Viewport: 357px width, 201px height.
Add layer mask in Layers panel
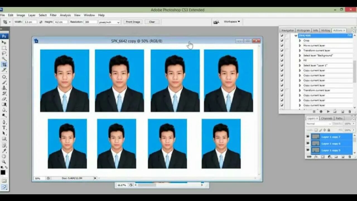(323, 157)
